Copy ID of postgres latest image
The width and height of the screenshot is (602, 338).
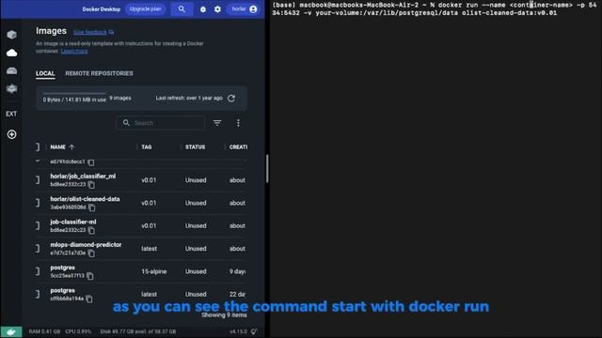coord(89,299)
